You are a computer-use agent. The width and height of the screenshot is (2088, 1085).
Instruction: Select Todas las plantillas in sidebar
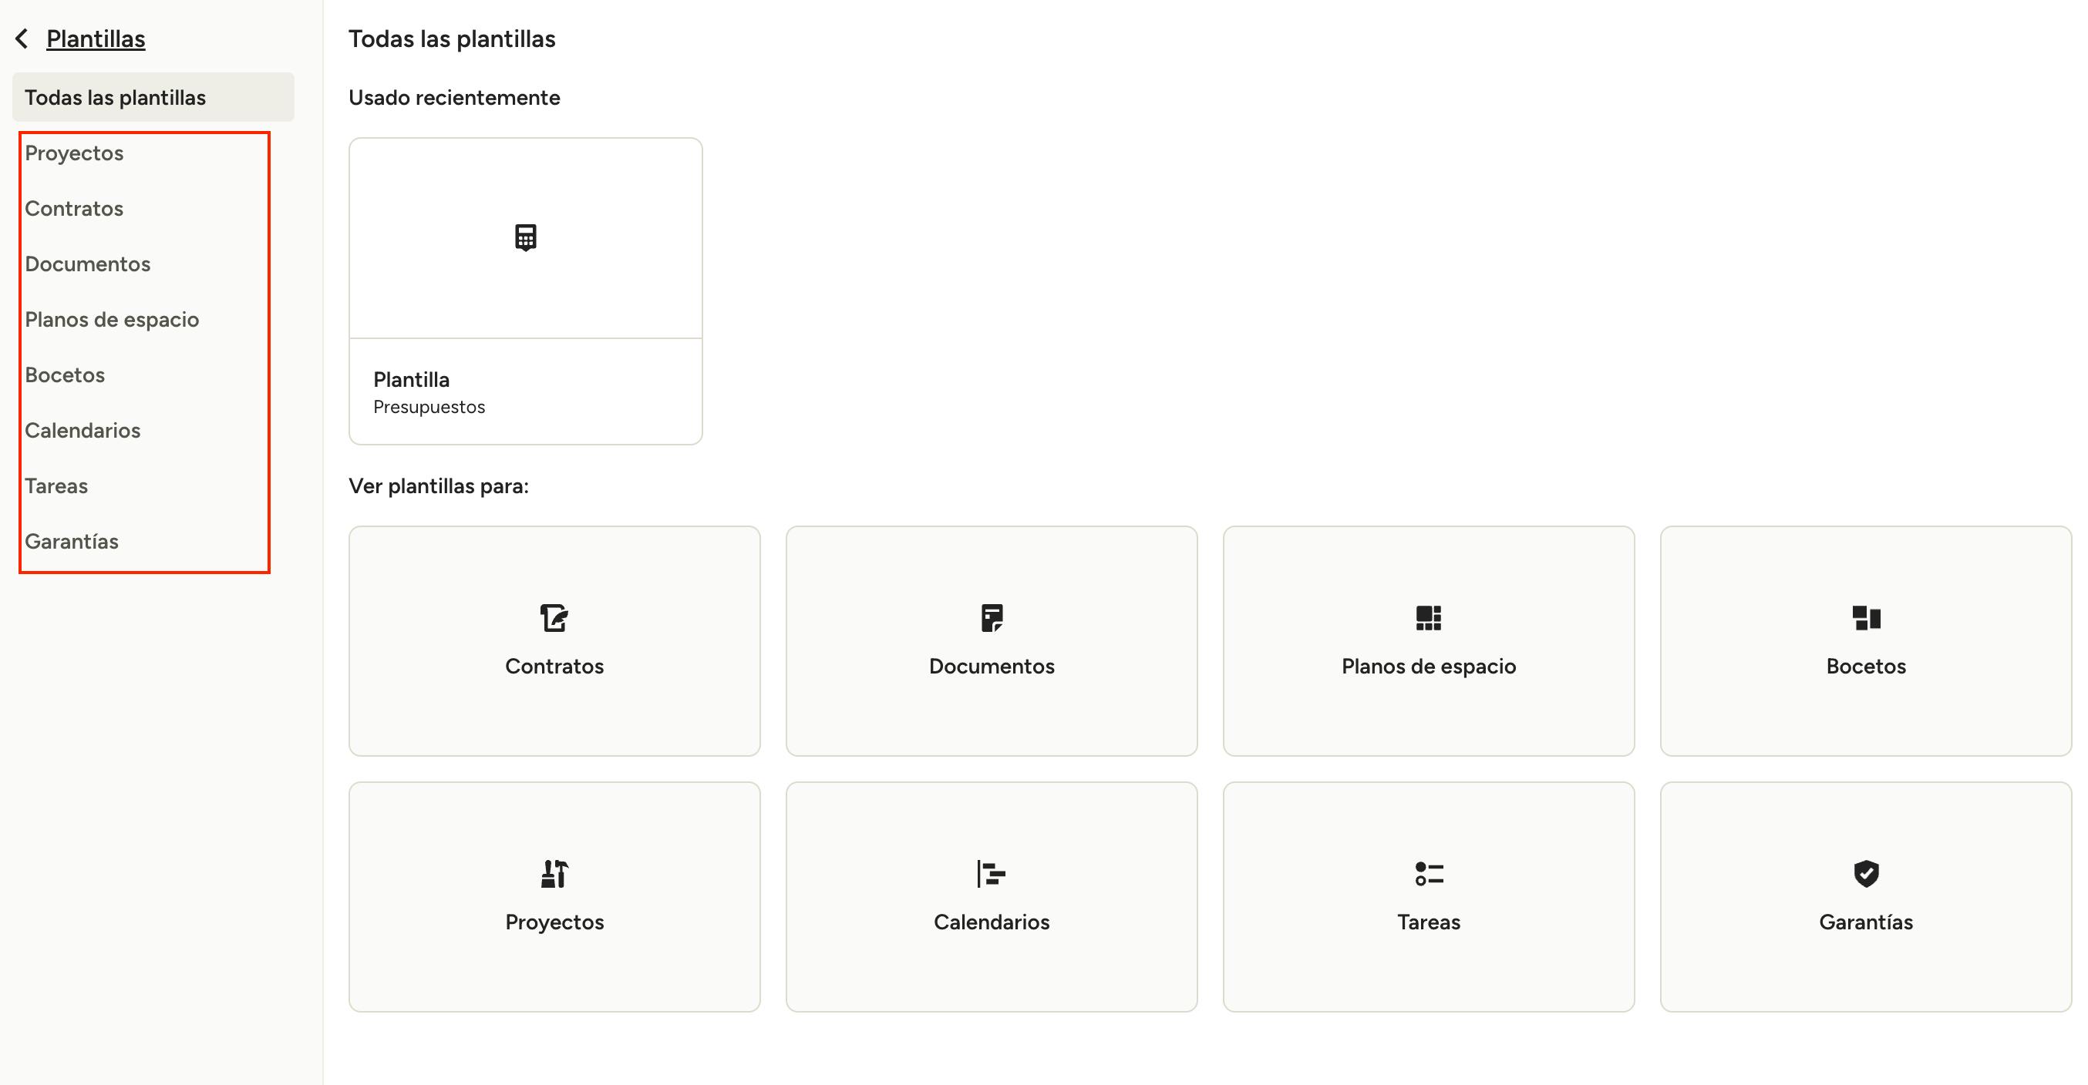pos(153,97)
